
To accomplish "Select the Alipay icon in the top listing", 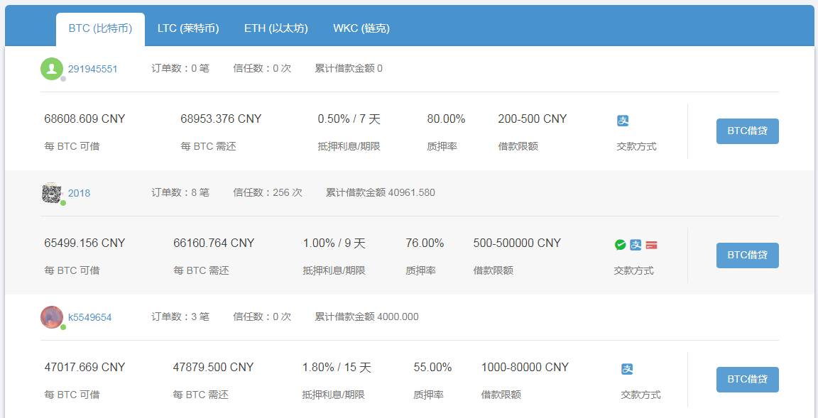I will (623, 121).
